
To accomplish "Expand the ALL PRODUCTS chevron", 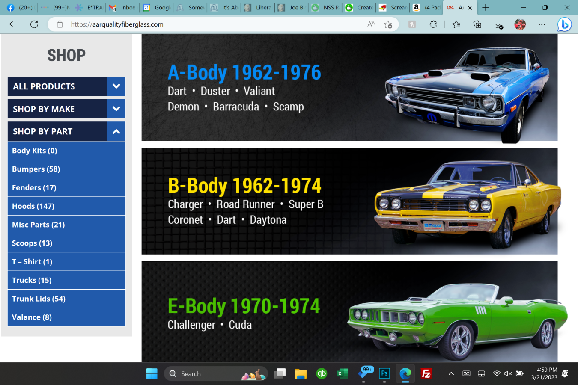I will [x=116, y=86].
